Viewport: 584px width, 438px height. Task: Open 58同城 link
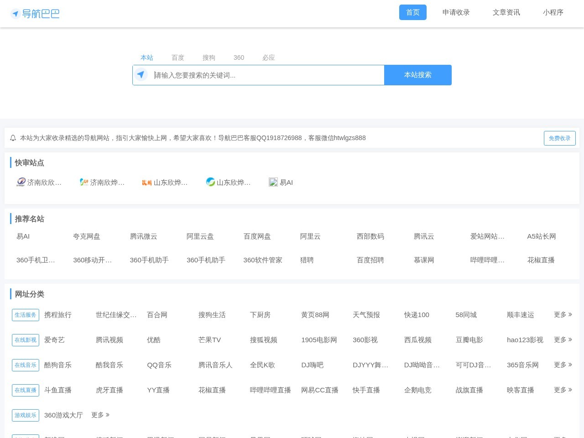pos(466,315)
